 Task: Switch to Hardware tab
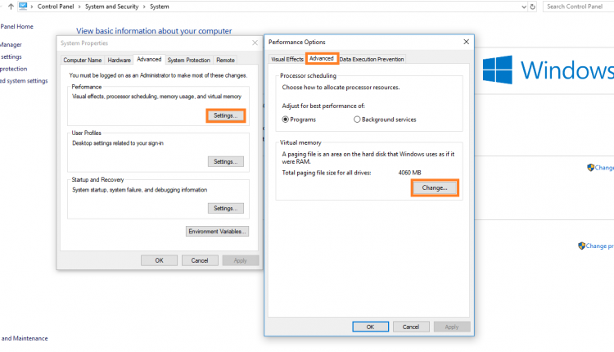click(x=119, y=60)
